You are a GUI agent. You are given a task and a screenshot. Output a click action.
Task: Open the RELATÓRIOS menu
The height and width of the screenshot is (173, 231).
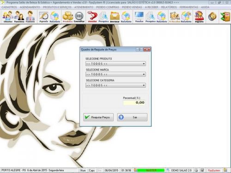pos(169,7)
